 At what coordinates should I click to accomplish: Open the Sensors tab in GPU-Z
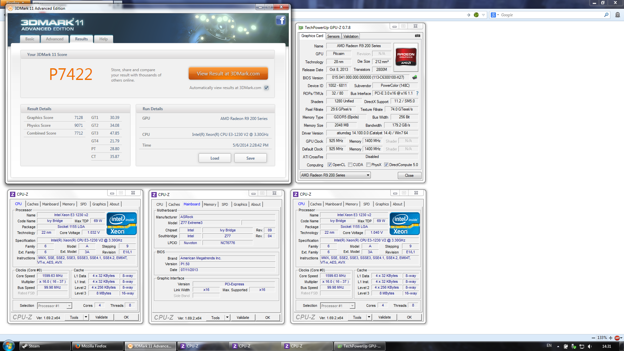coord(333,36)
